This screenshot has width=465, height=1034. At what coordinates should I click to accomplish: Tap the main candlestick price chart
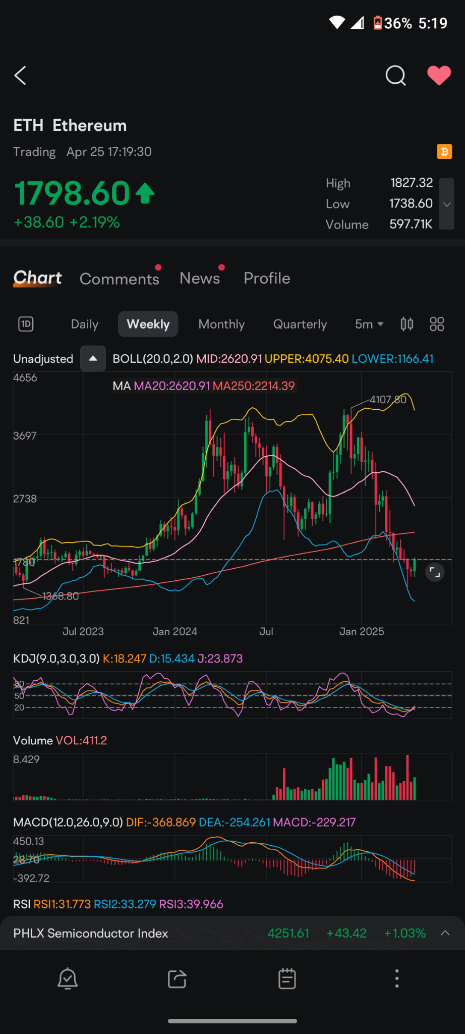233,498
